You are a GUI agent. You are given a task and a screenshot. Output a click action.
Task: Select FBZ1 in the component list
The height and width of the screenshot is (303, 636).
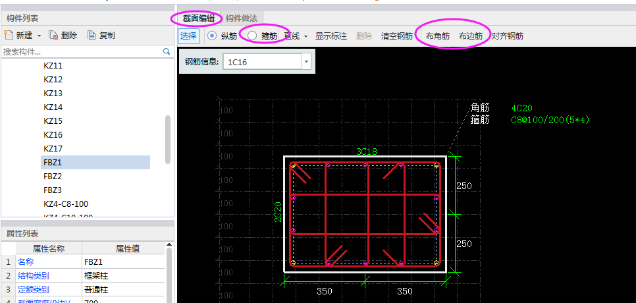tap(95, 162)
